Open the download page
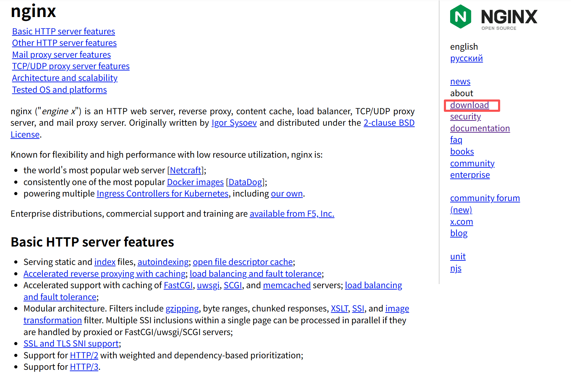571x375 pixels. click(x=470, y=105)
